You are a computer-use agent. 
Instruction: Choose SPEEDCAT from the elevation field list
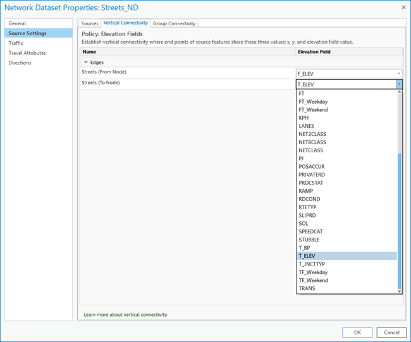tap(310, 231)
